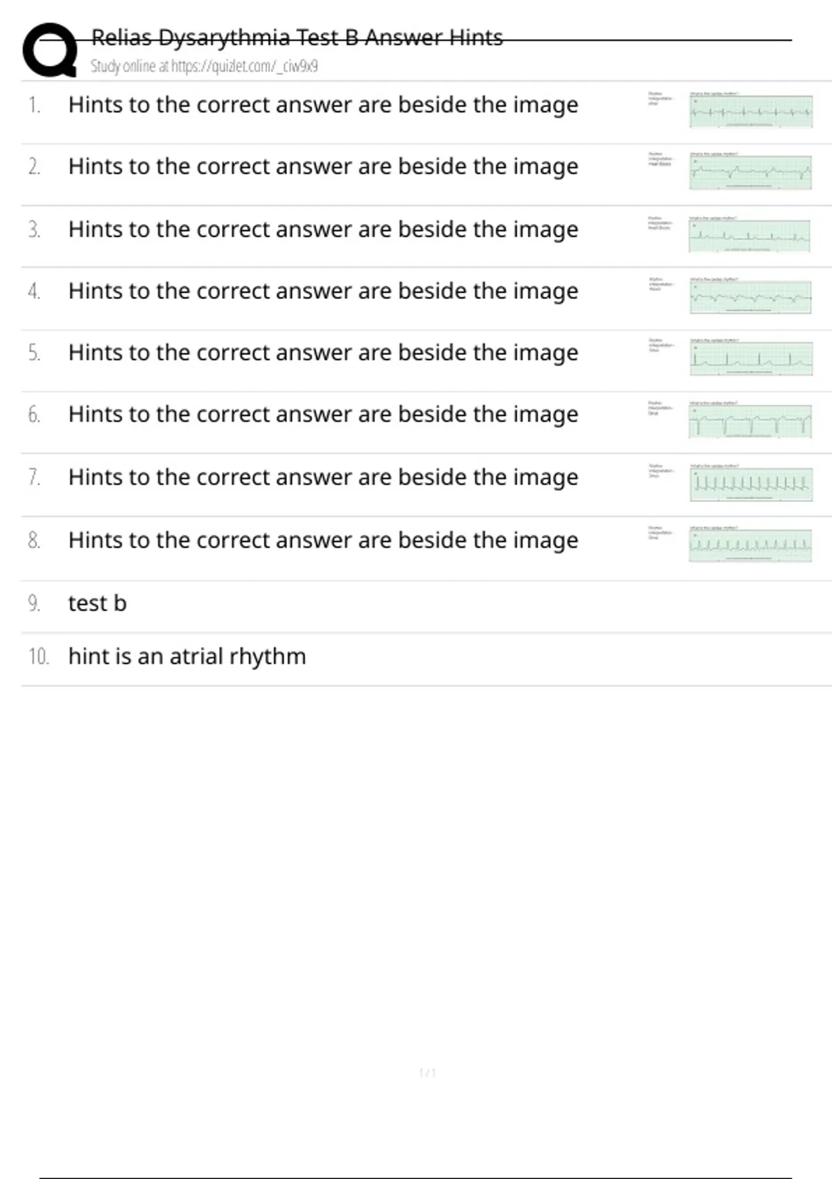Select the "test b" entry in row 9
The height and width of the screenshot is (1179, 832).
click(x=97, y=603)
